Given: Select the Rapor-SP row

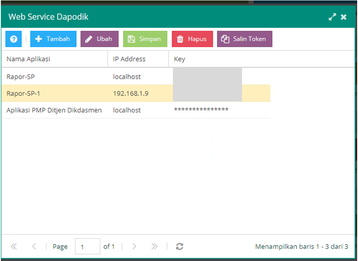Looking at the screenshot, I should [55, 77].
